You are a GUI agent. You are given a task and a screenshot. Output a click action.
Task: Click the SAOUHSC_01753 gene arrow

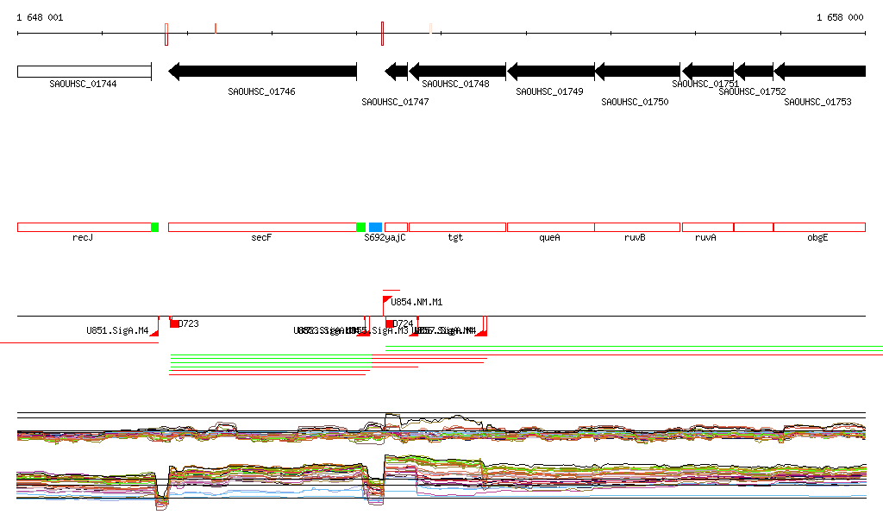(819, 72)
